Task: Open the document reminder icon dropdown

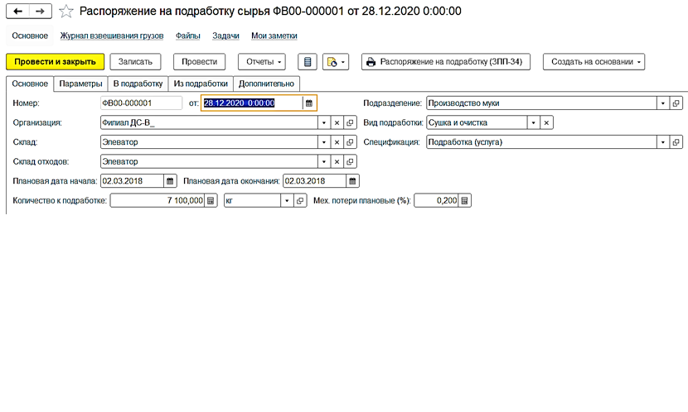Action: click(336, 62)
